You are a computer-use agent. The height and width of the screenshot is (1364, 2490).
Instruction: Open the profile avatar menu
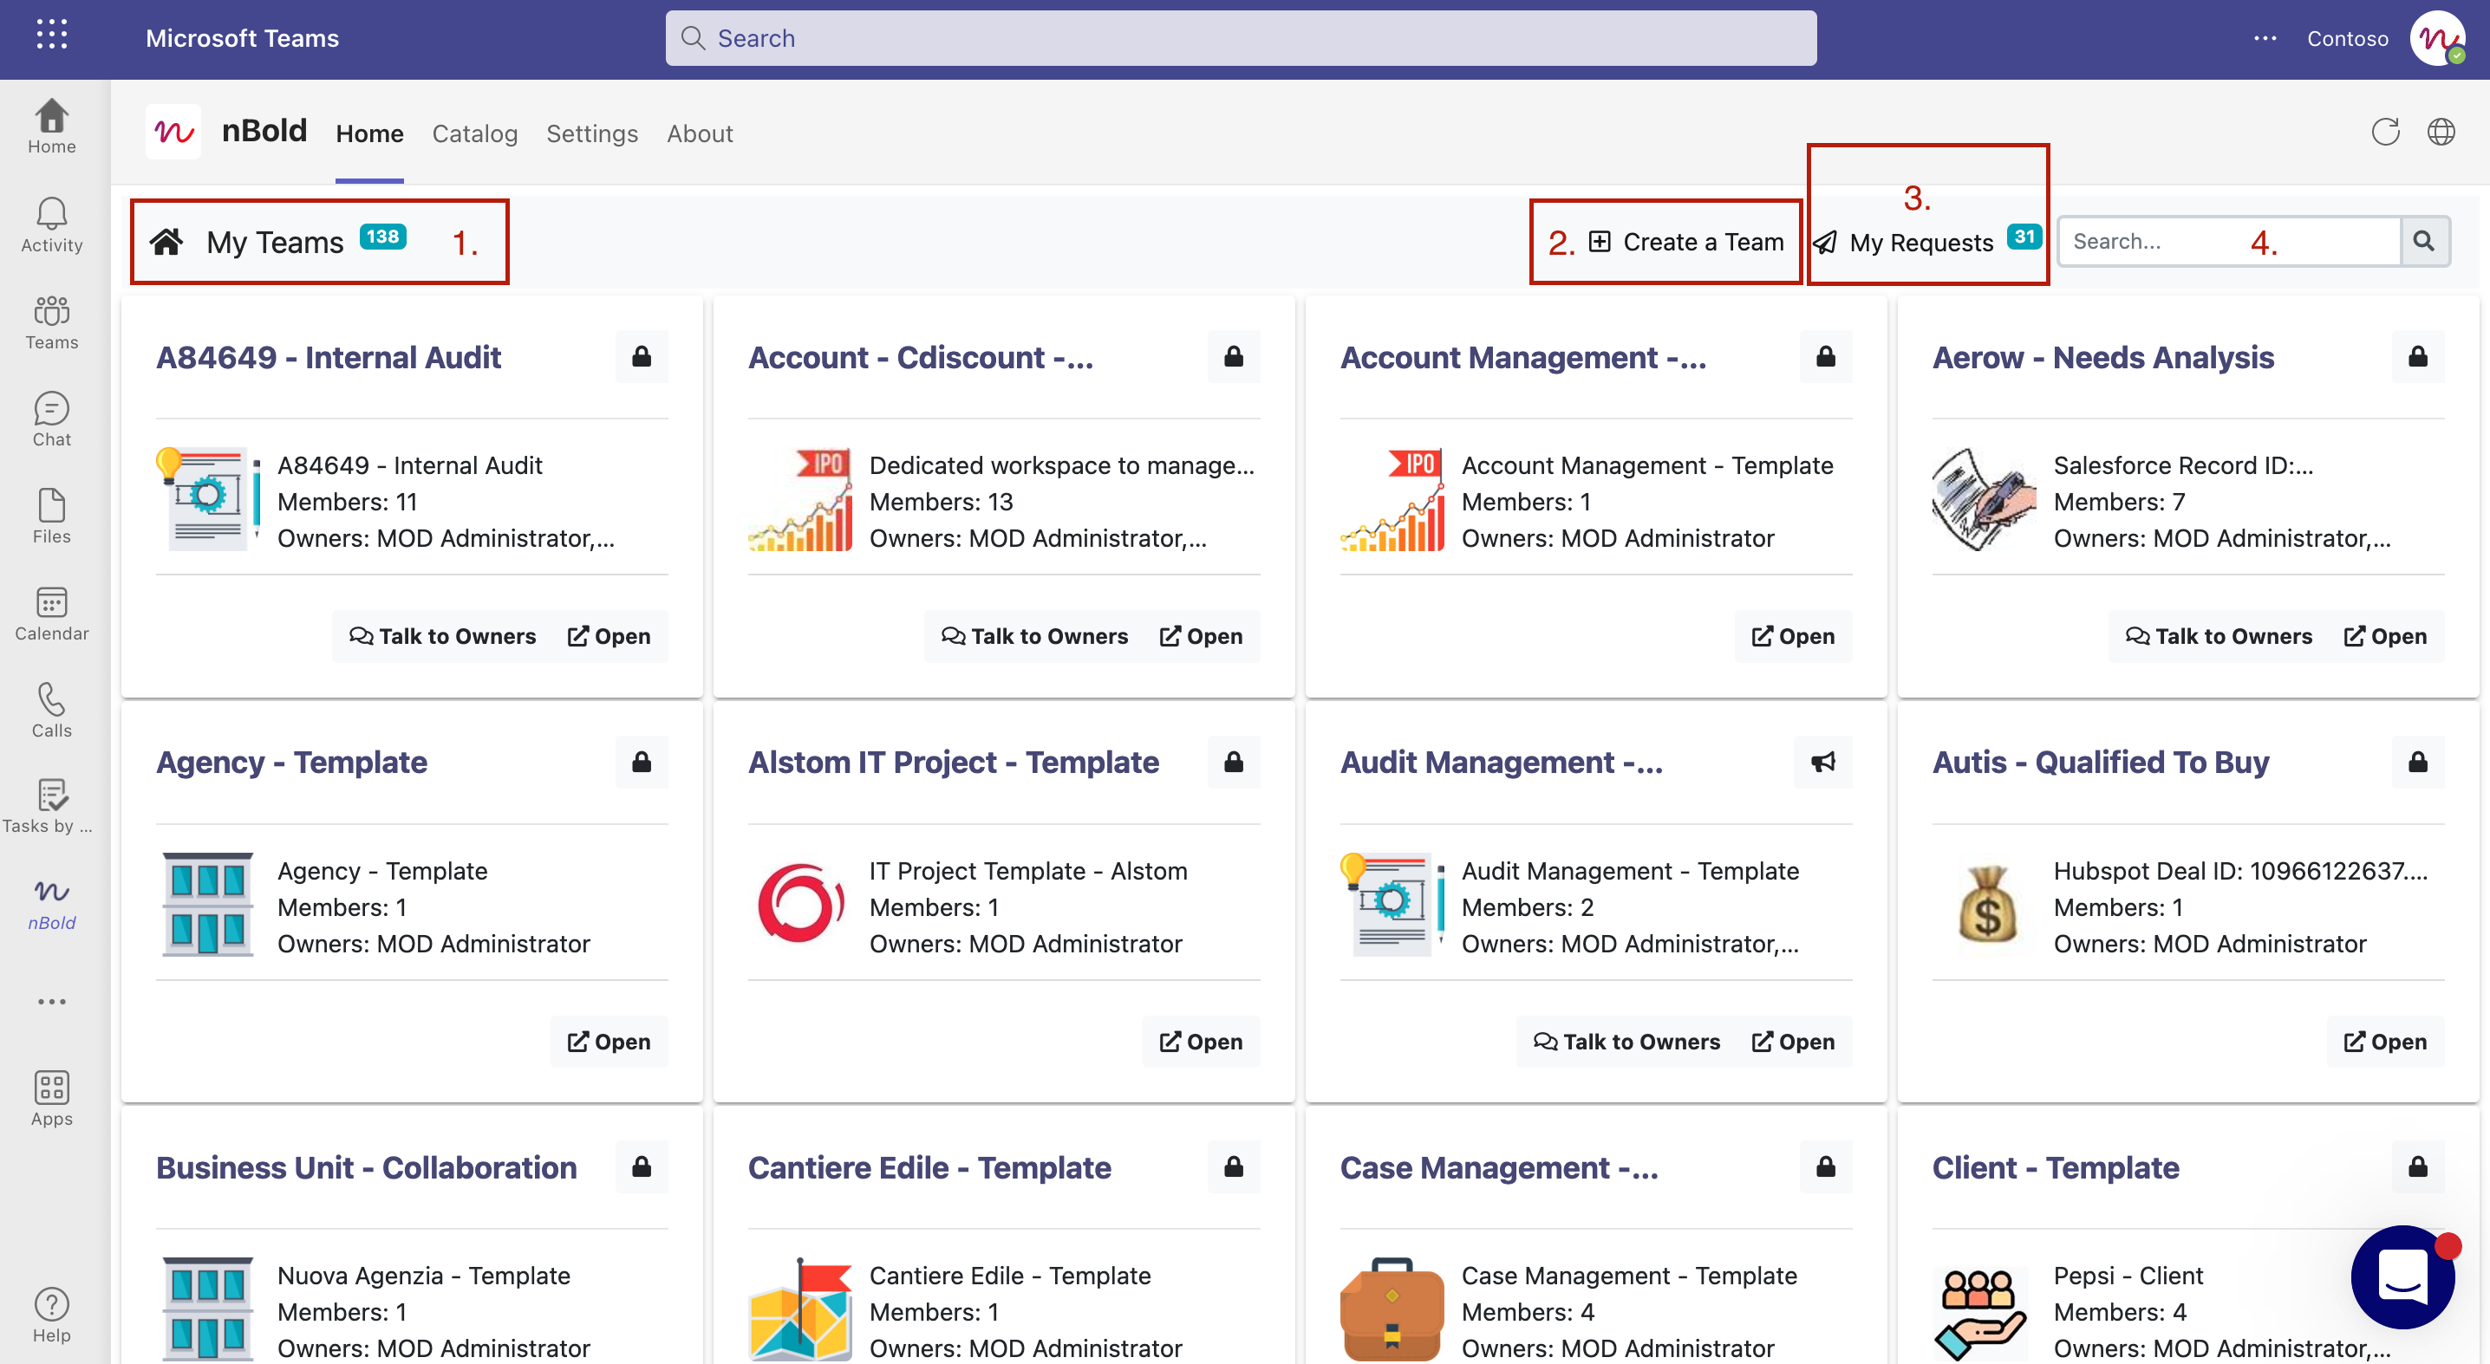click(x=2437, y=39)
